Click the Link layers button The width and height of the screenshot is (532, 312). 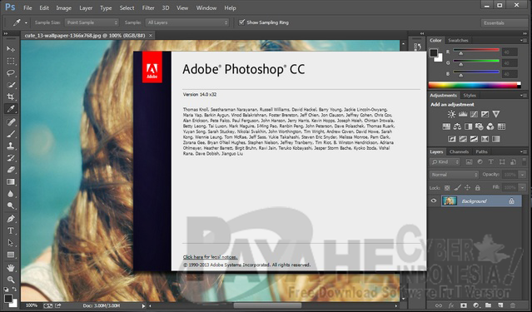click(439, 305)
